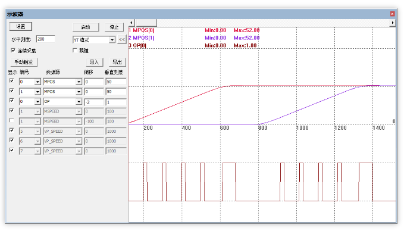This screenshot has height=234, width=404.
Task: Click the 导出 export button
Action: point(117,62)
